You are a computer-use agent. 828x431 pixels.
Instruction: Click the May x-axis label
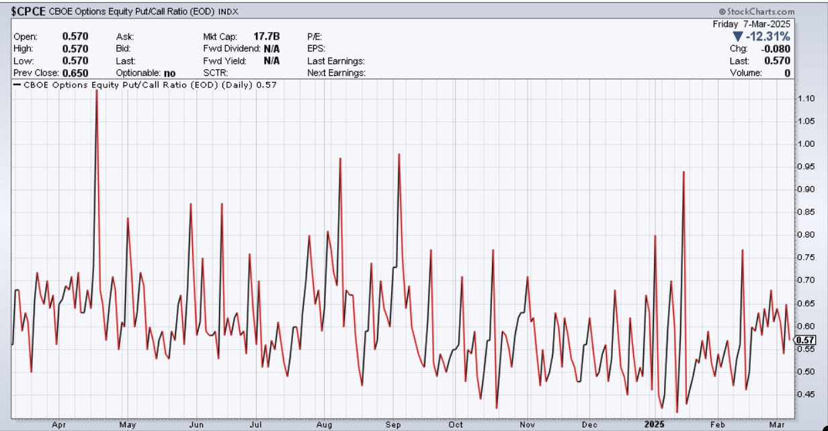[x=128, y=425]
